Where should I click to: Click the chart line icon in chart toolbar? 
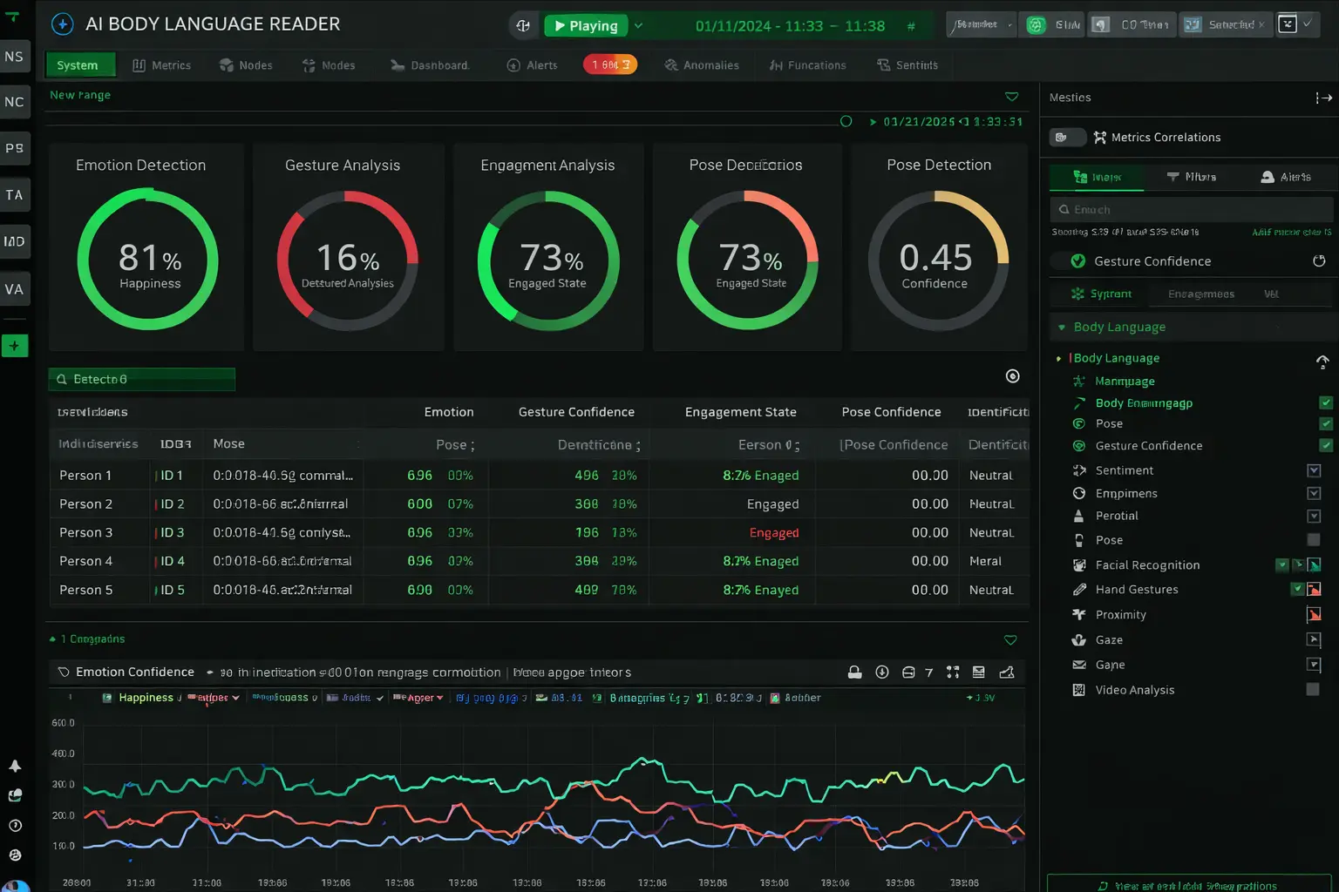click(x=1007, y=672)
